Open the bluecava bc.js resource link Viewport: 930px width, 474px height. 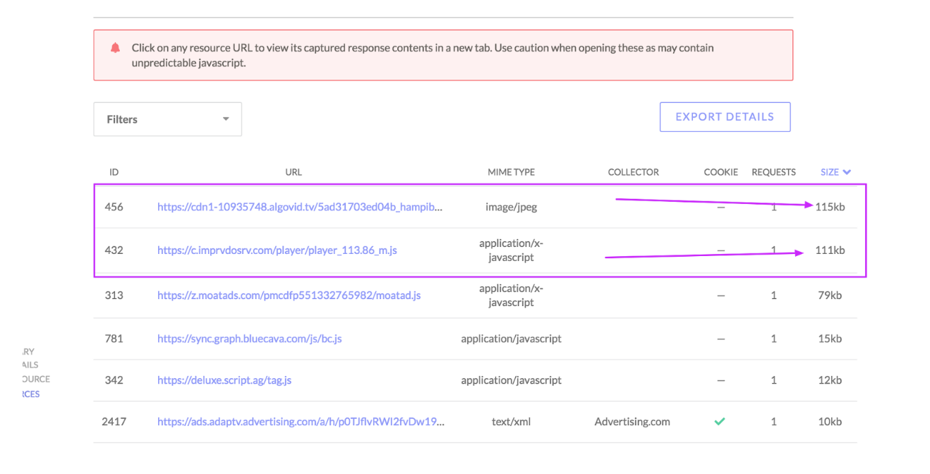tap(249, 339)
